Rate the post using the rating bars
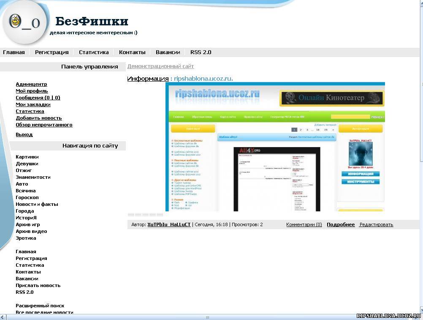The height and width of the screenshot is (320, 423). [x=145, y=215]
